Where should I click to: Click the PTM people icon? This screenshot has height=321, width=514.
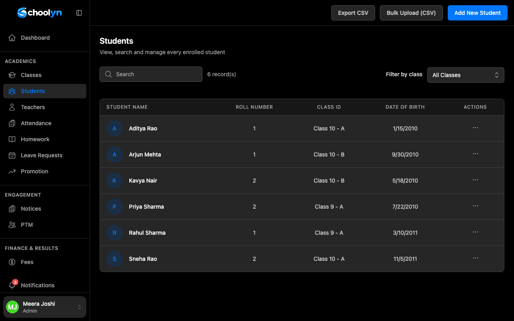click(x=12, y=225)
